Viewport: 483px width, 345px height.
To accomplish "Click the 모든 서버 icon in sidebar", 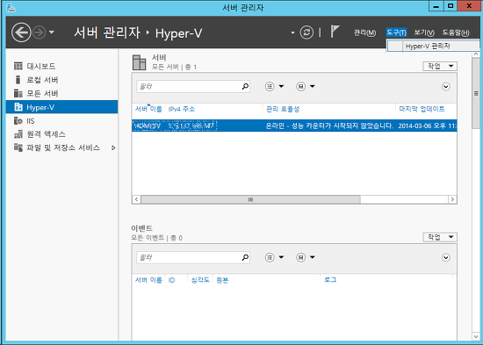I will (18, 93).
